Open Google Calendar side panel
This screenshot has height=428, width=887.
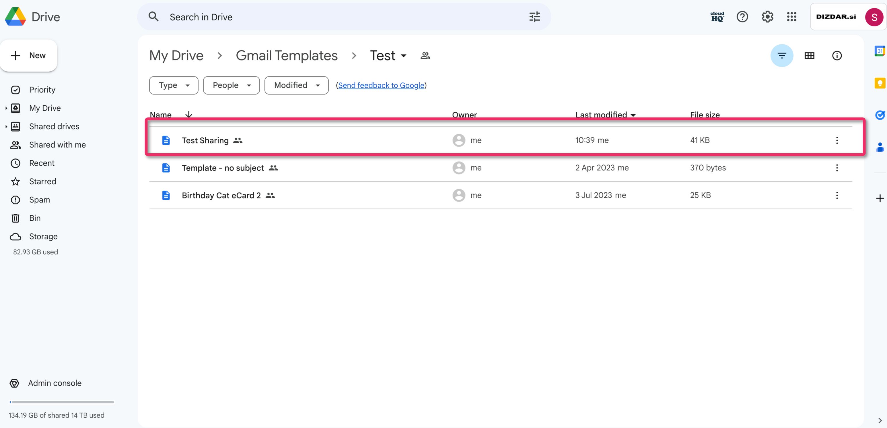coord(880,51)
